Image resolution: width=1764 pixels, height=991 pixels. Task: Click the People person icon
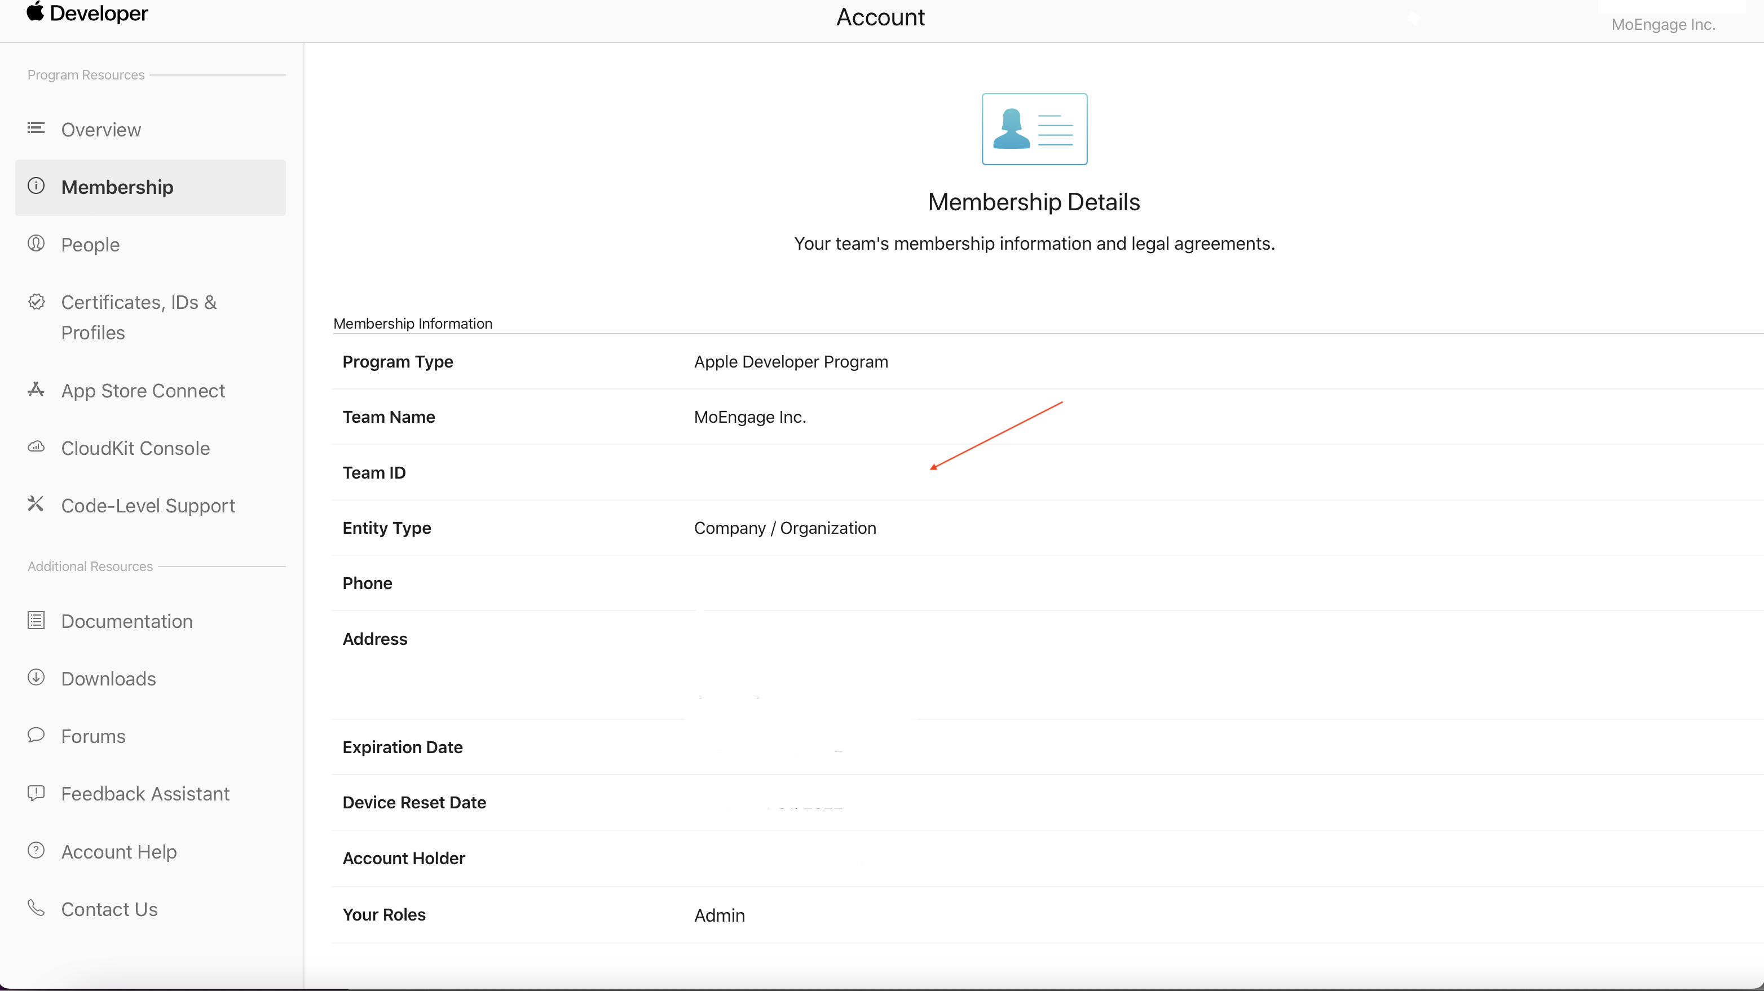(x=36, y=243)
